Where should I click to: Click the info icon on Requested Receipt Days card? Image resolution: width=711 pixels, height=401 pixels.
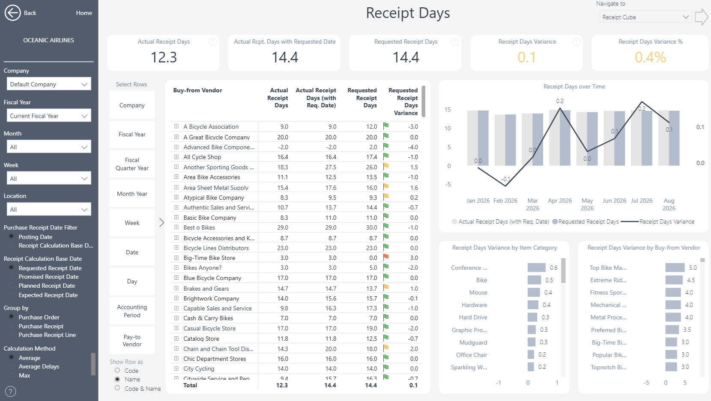click(x=455, y=42)
